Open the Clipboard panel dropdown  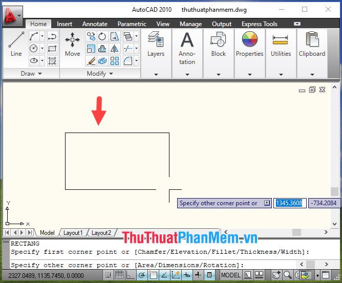(312, 75)
